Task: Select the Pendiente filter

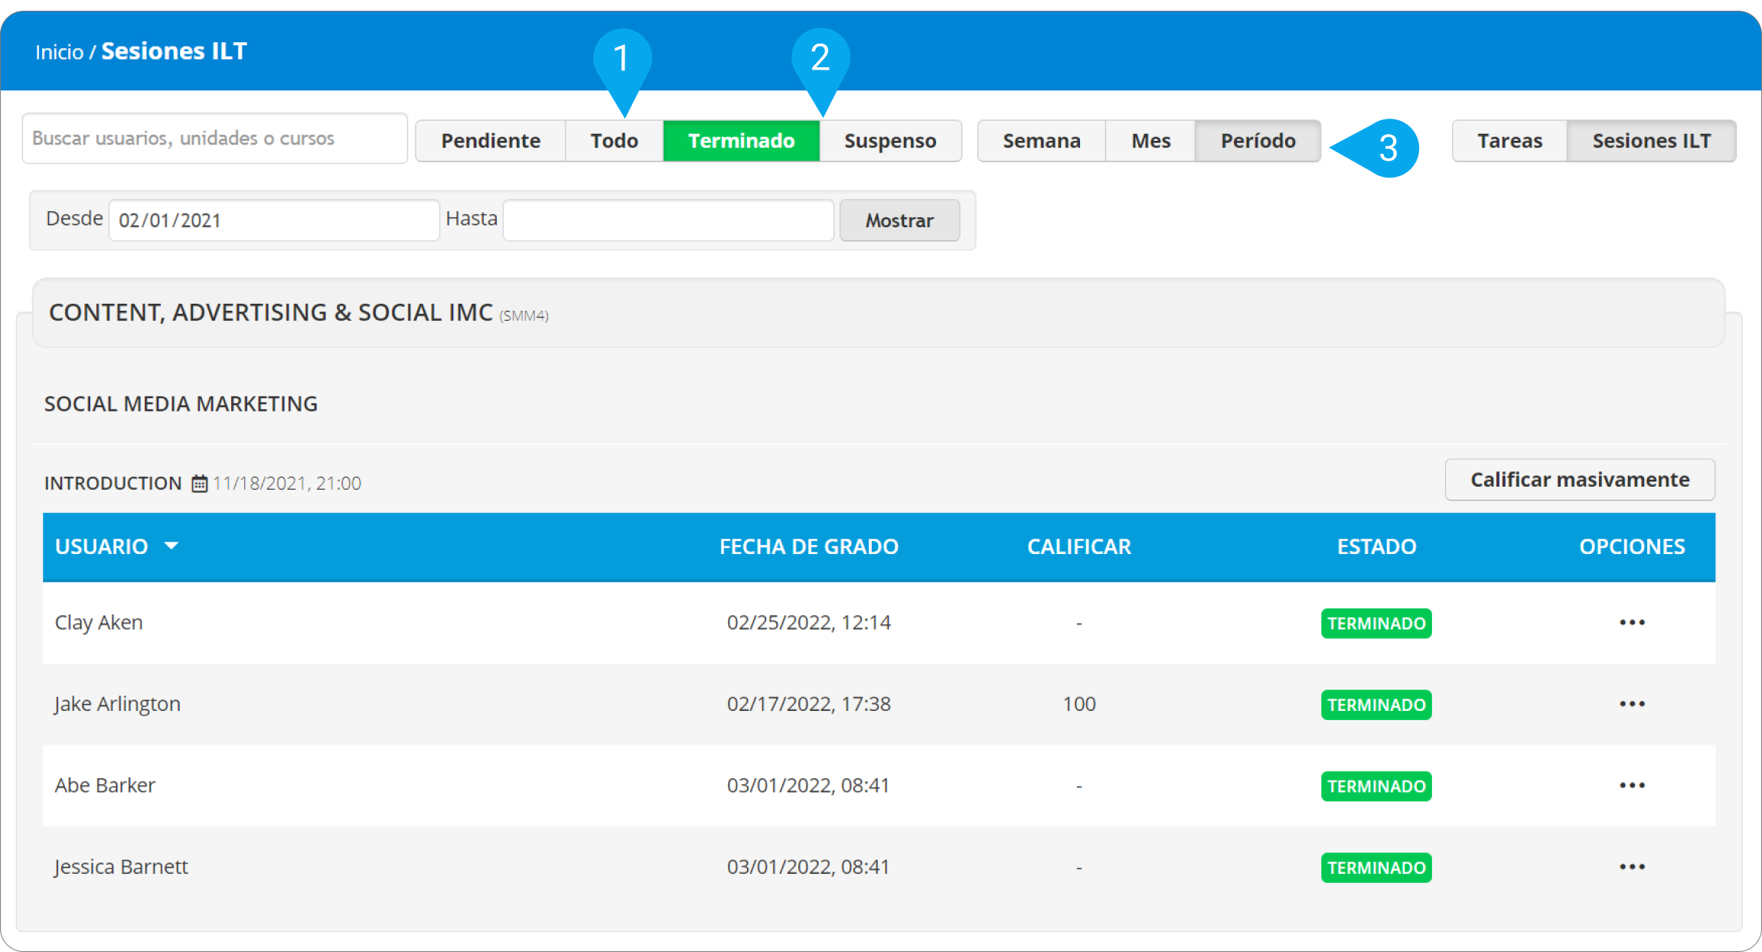Action: (491, 141)
